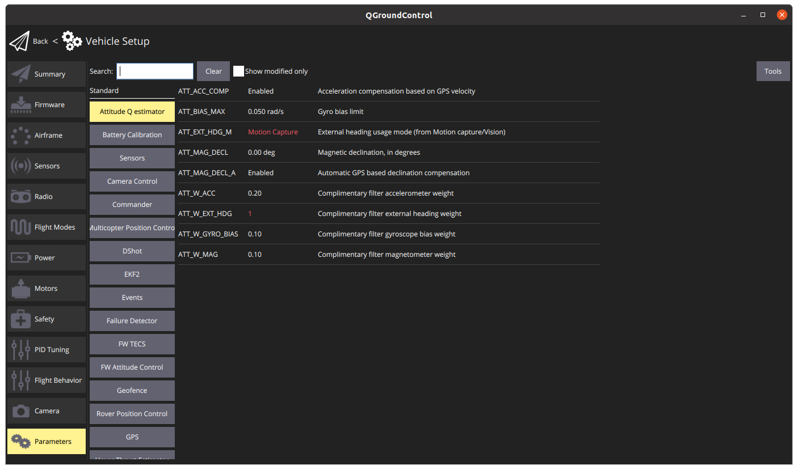Click Acceleration compensation based on GPS velocity
Image resolution: width=798 pixels, height=470 pixels.
click(397, 91)
